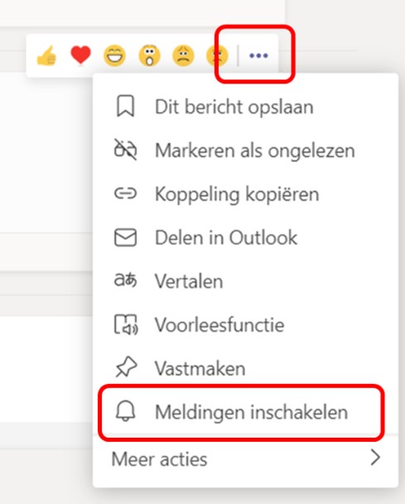React with the red heart emoji
The width and height of the screenshot is (405, 504).
point(80,55)
